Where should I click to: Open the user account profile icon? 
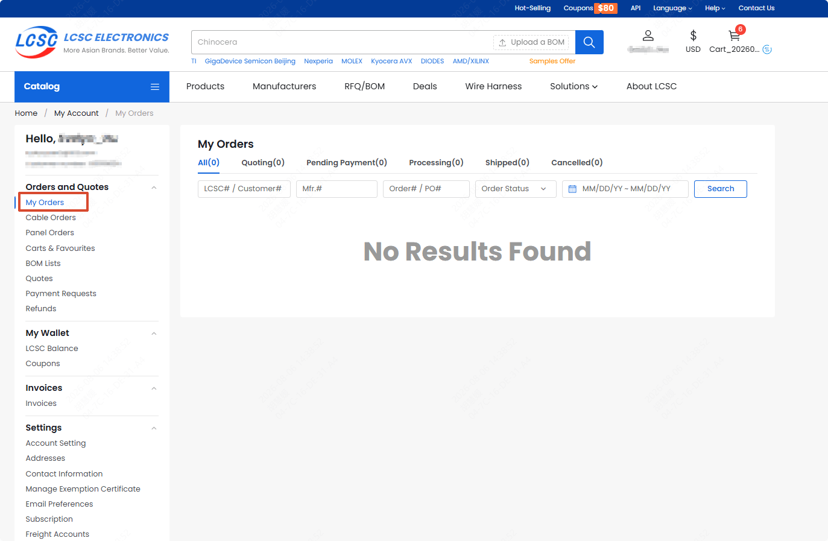coord(648,36)
